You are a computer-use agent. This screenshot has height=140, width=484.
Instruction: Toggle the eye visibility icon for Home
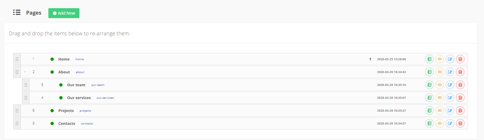click(x=439, y=59)
